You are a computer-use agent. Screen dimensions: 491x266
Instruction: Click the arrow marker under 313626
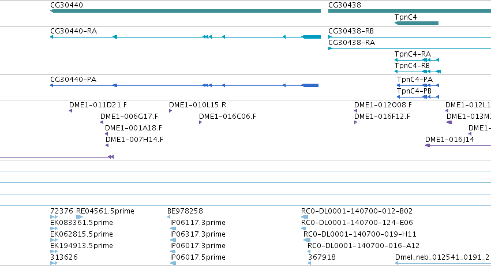tap(54, 263)
